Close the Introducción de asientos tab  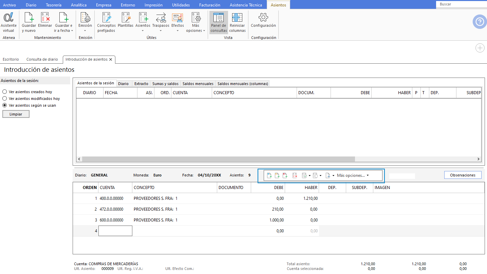click(x=111, y=59)
